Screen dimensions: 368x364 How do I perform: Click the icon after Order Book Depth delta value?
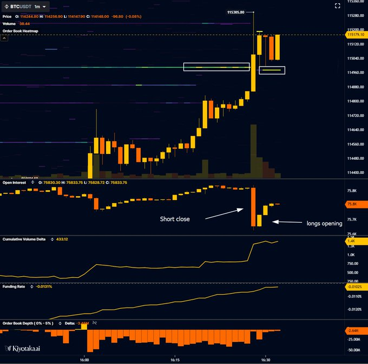point(95,323)
